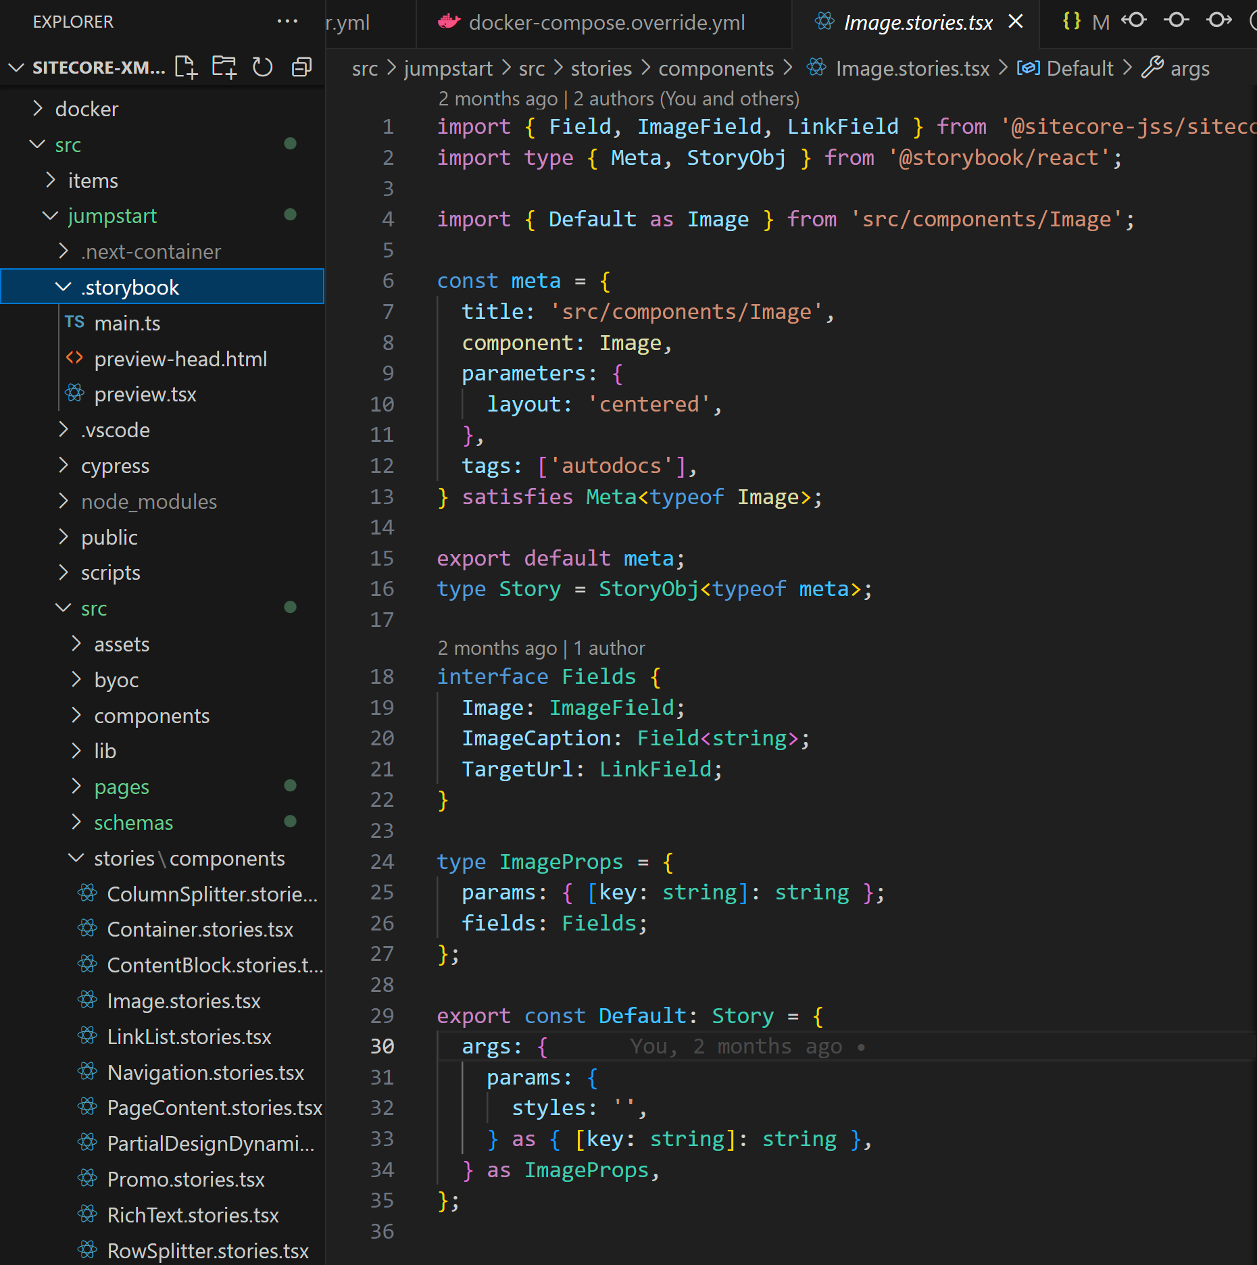Expand the .next-container folder

tap(64, 251)
